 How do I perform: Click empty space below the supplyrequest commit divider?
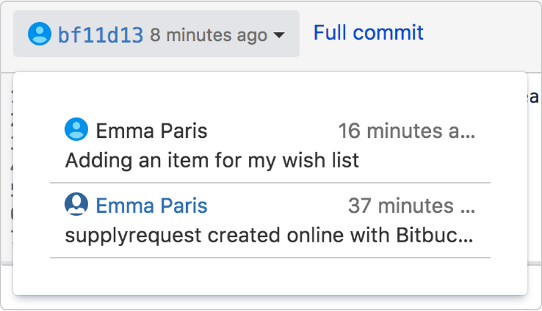point(270,275)
